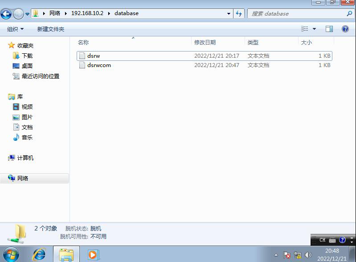356x262 pixels.
Task: Launch Windows Media Player from taskbar
Action: [x=93, y=255]
